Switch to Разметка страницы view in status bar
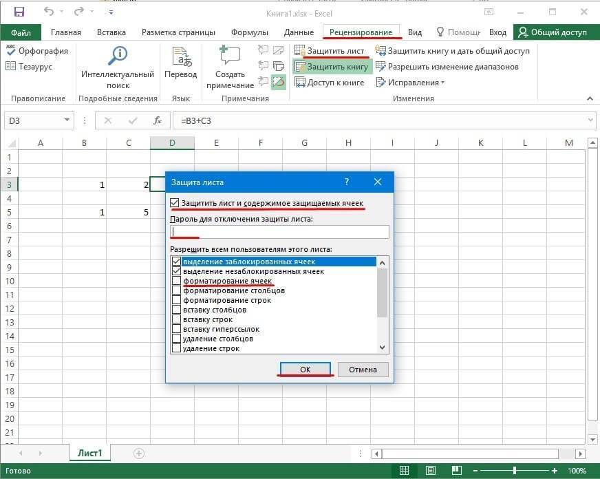The image size is (600, 479). pyautogui.click(x=430, y=471)
